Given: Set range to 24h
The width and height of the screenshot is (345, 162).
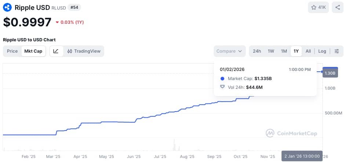Looking at the screenshot, I should point(257,51).
